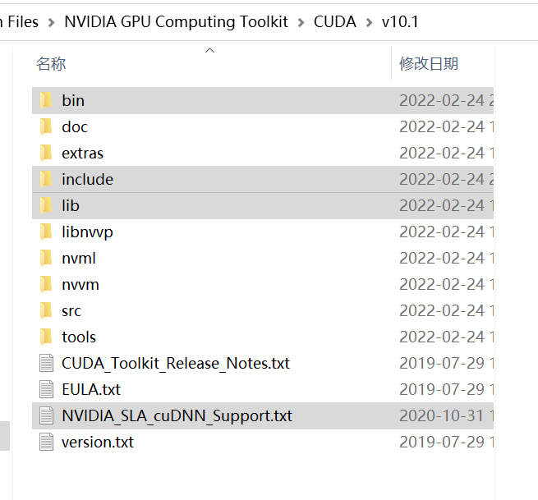Image resolution: width=538 pixels, height=500 pixels.
Task: Select the nvvm folder name
Action: [x=80, y=285]
